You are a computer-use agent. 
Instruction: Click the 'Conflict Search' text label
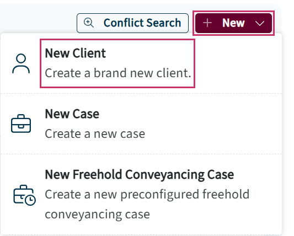point(142,23)
